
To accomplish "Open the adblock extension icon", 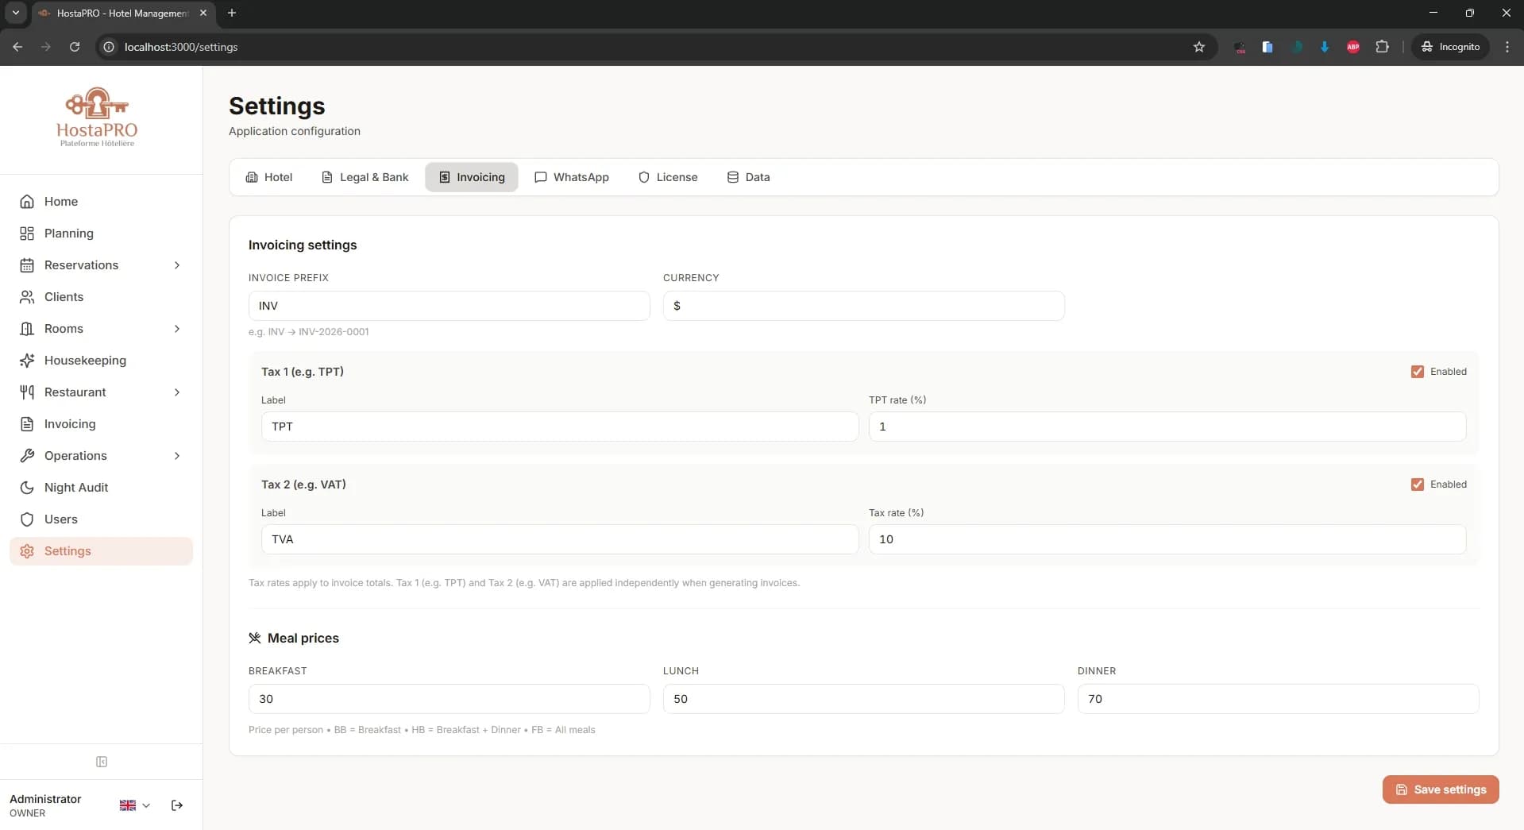I will click(1352, 47).
